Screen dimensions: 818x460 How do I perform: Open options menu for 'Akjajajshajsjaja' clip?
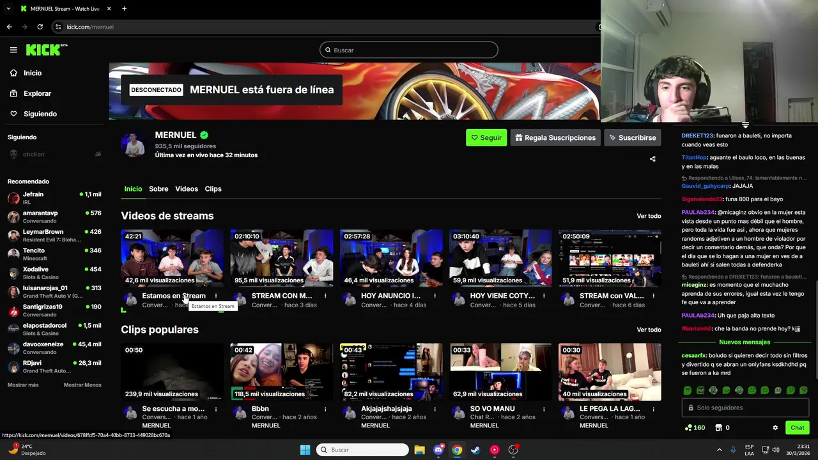[x=435, y=409]
